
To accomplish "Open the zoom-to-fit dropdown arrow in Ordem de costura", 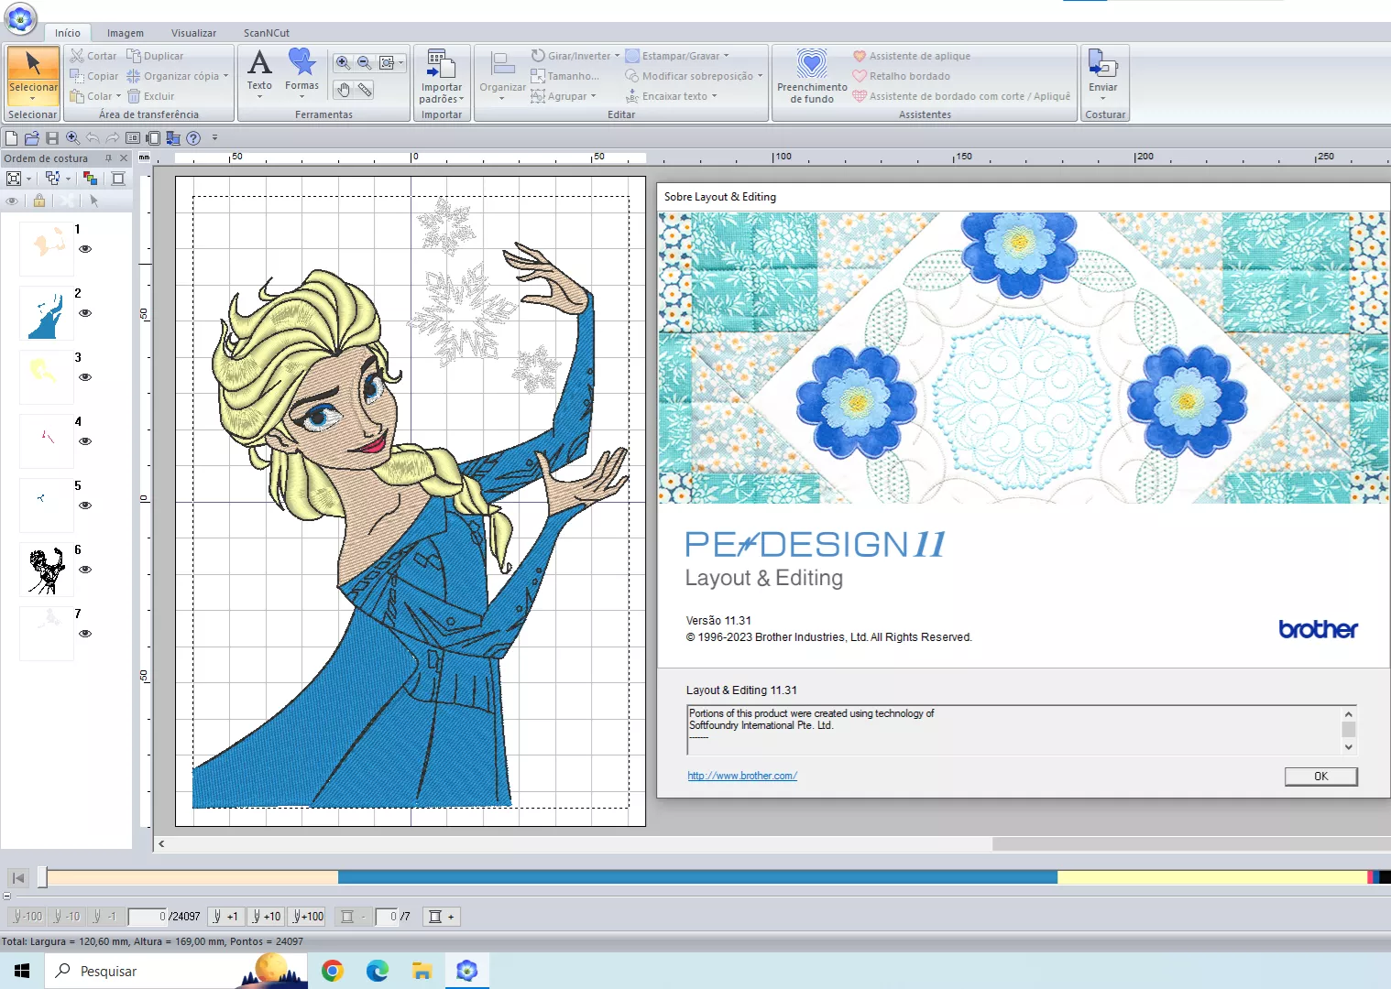I will point(29,179).
